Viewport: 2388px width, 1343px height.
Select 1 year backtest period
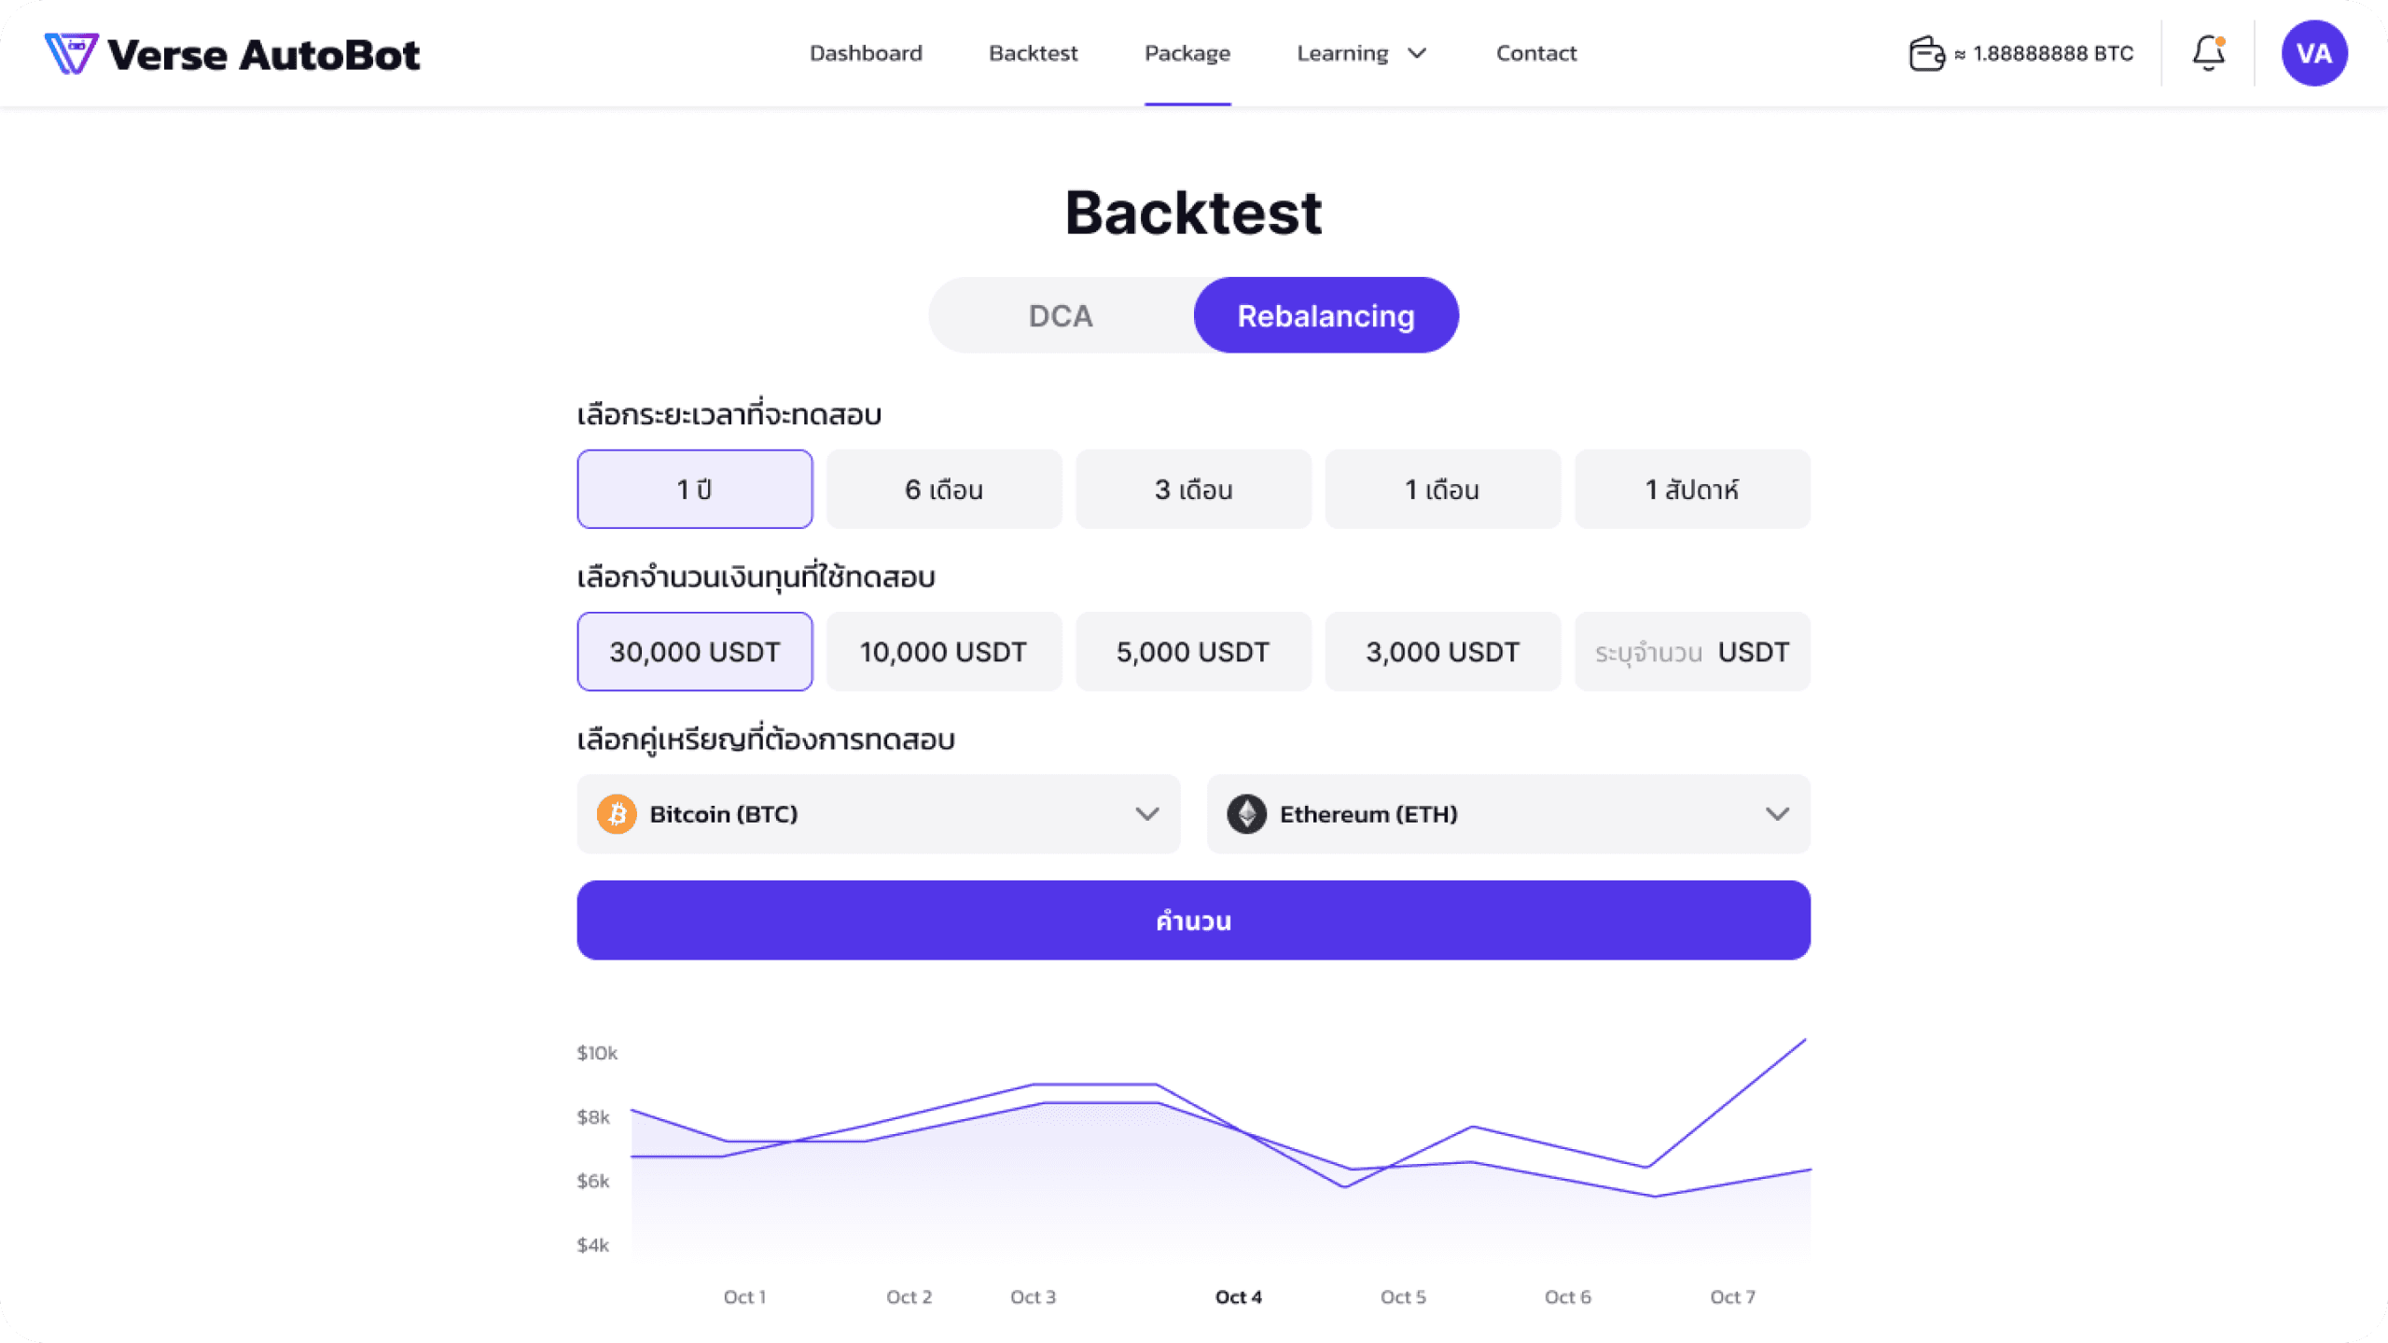point(695,489)
